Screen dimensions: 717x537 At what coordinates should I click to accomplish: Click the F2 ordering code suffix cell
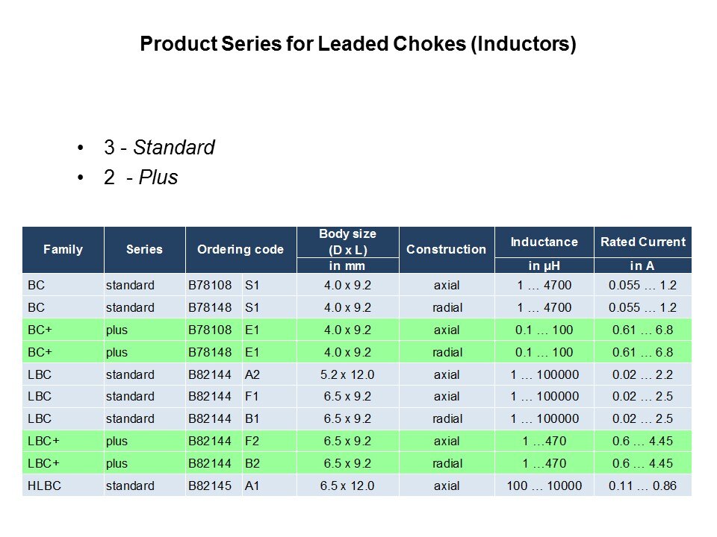pyautogui.click(x=252, y=441)
